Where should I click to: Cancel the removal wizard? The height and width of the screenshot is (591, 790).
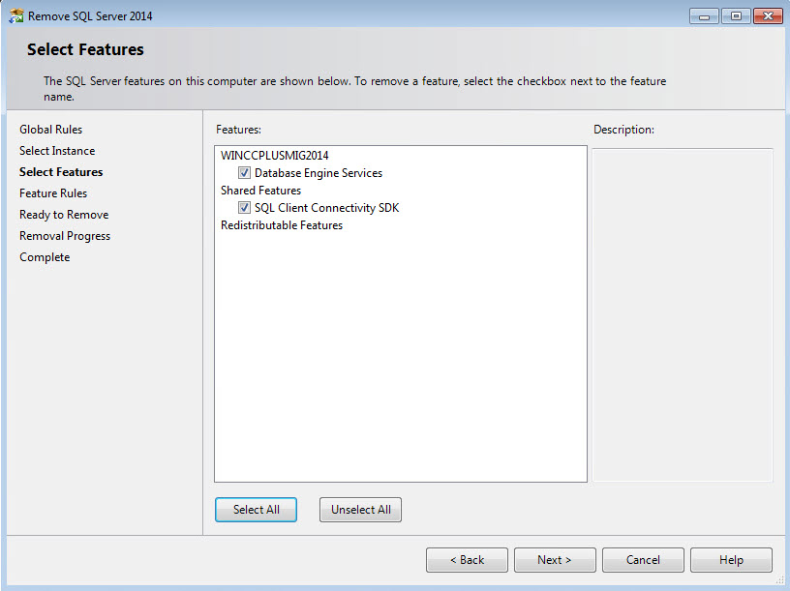pyautogui.click(x=643, y=560)
